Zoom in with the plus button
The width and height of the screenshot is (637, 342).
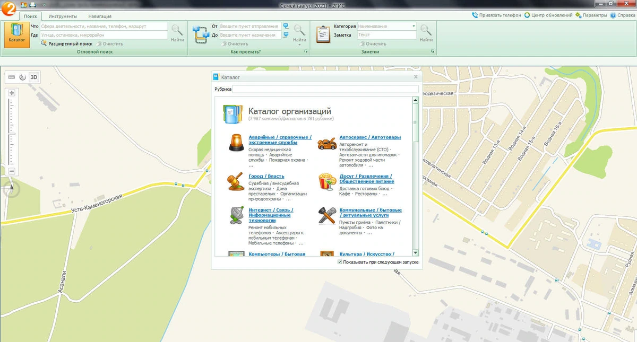tap(12, 93)
